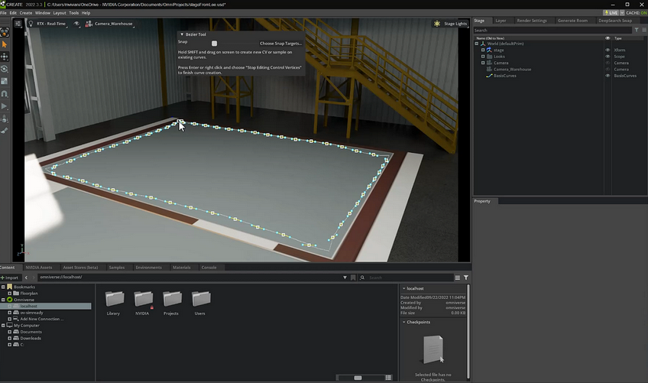
Task: Toggle visibility of stage Xform
Action: (607, 50)
